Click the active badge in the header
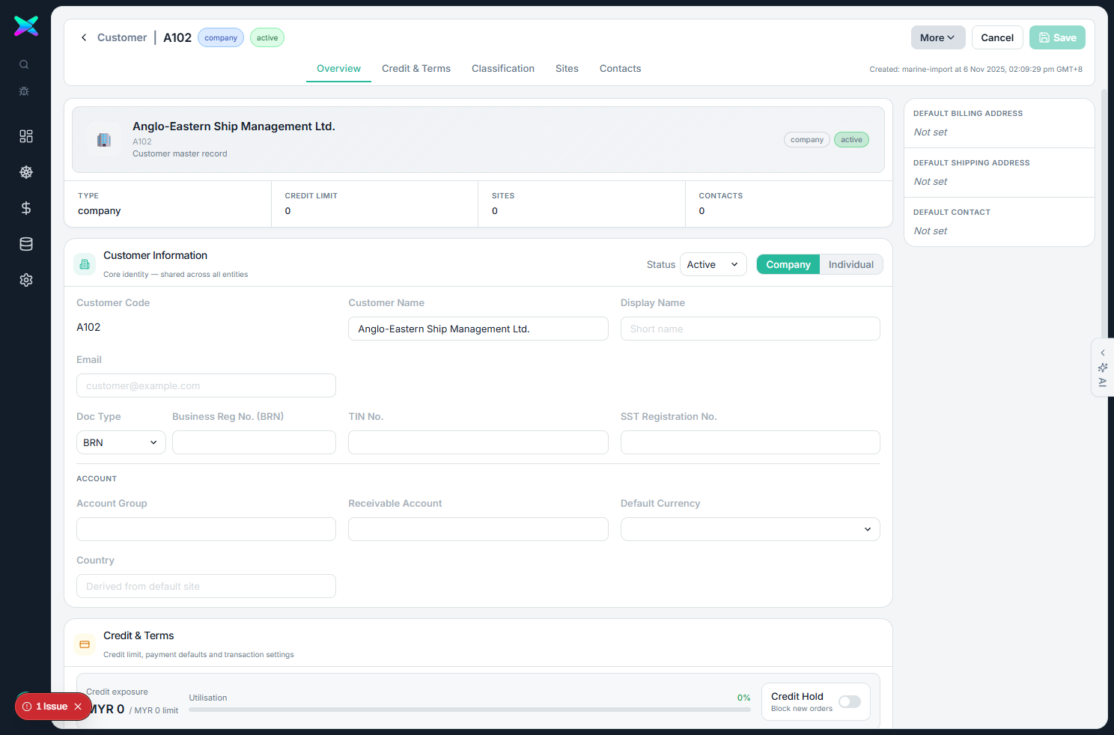 (267, 37)
